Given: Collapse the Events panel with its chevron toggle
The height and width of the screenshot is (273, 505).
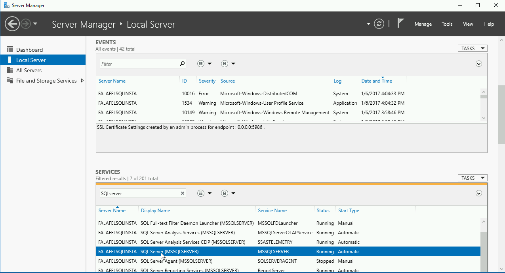Looking at the screenshot, I should pyautogui.click(x=478, y=63).
